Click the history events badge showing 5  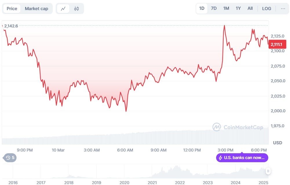tap(10, 158)
